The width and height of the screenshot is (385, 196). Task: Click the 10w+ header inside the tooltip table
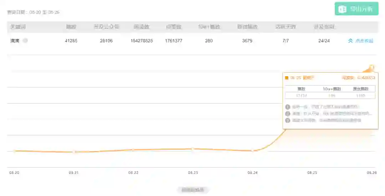tap(332, 89)
